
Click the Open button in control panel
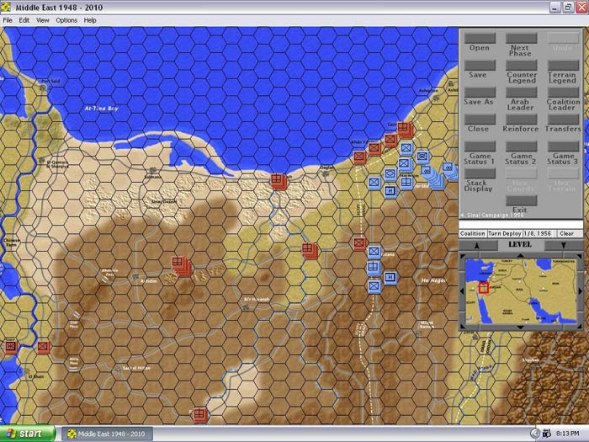click(x=480, y=38)
